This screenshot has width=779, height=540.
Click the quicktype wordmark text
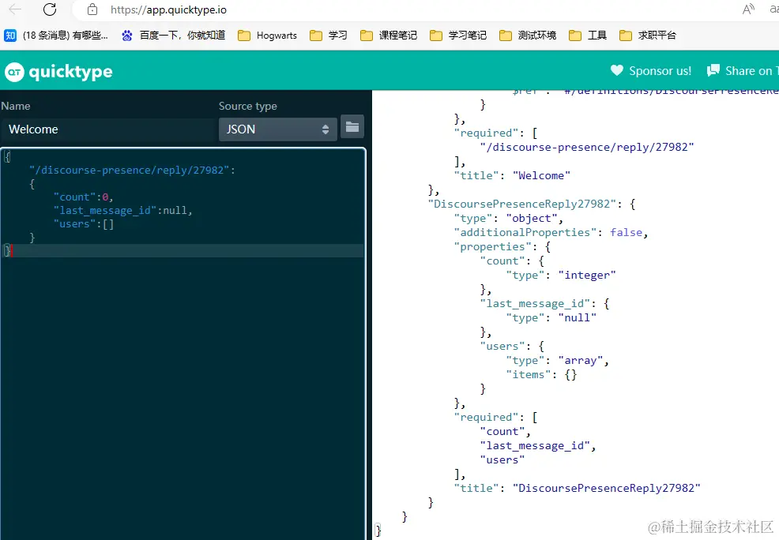[70, 73]
